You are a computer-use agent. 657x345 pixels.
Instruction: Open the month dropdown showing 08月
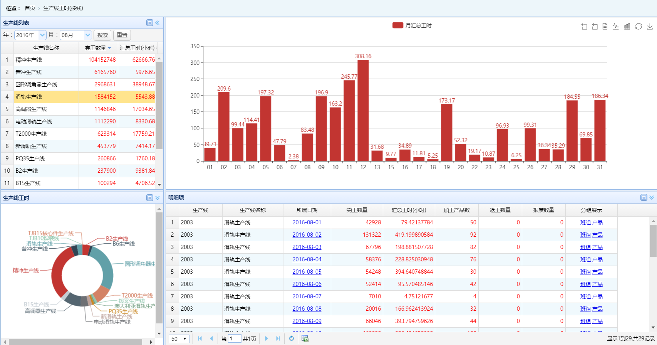[x=88, y=35]
